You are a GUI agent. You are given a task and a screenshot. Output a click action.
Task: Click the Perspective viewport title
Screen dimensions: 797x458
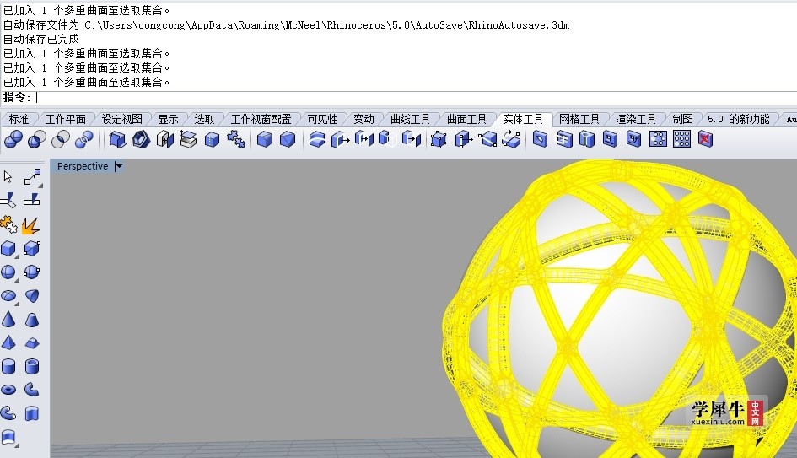(x=83, y=166)
